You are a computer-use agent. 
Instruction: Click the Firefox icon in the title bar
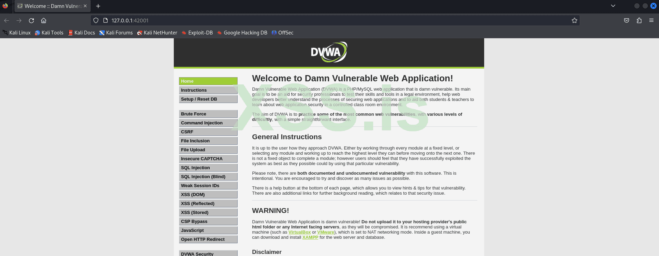pyautogui.click(x=5, y=6)
